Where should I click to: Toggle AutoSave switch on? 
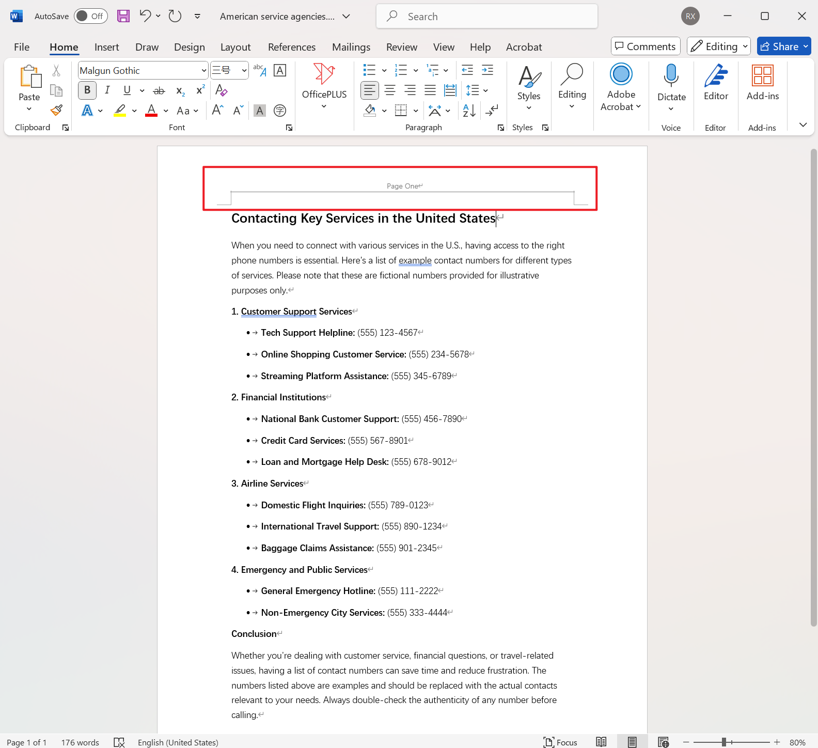click(90, 16)
